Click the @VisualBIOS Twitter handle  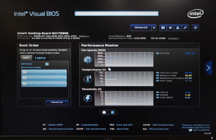[201, 130]
